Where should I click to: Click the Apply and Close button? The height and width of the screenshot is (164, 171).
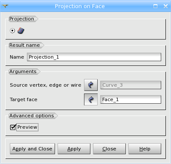32,149
